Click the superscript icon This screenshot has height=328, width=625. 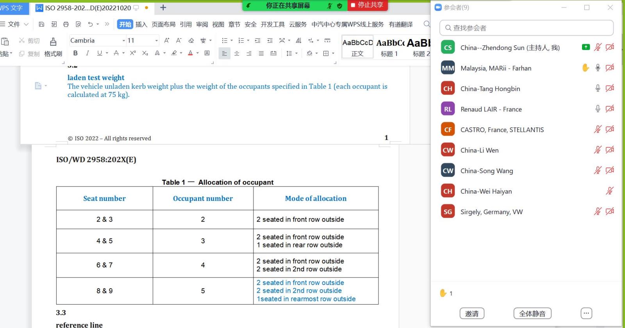(133, 53)
